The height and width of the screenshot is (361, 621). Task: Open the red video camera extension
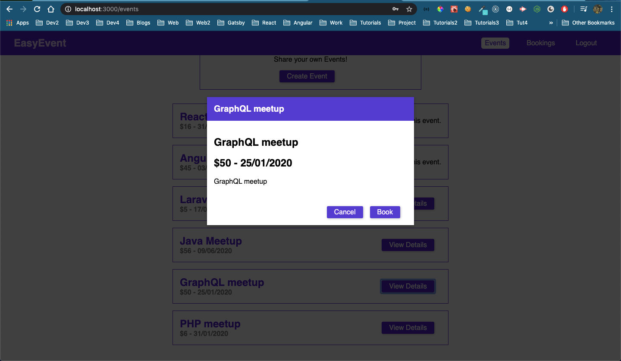(523, 9)
